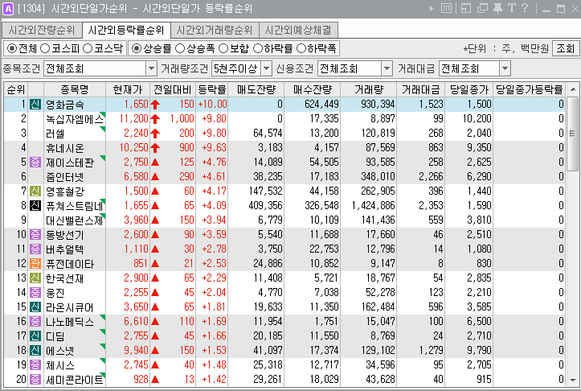581x391 pixels.
Task: Open the 종목조건 dropdown arrow
Action: 151,68
